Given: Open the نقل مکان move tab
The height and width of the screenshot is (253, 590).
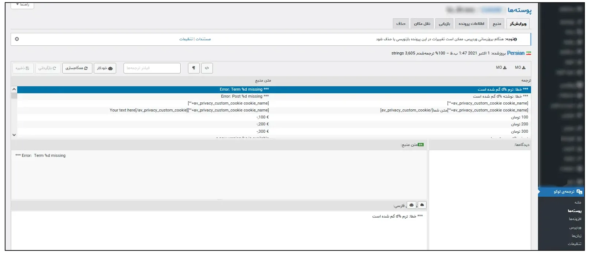Looking at the screenshot, I should 422,24.
